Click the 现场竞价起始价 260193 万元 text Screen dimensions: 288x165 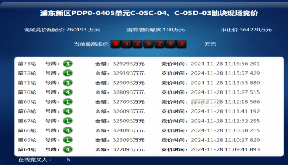(62, 30)
